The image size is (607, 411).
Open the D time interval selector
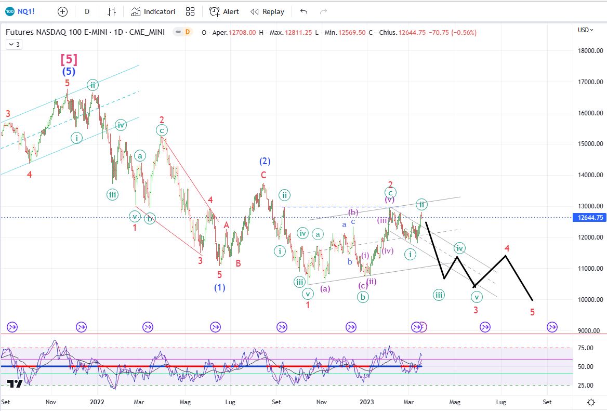tap(87, 11)
